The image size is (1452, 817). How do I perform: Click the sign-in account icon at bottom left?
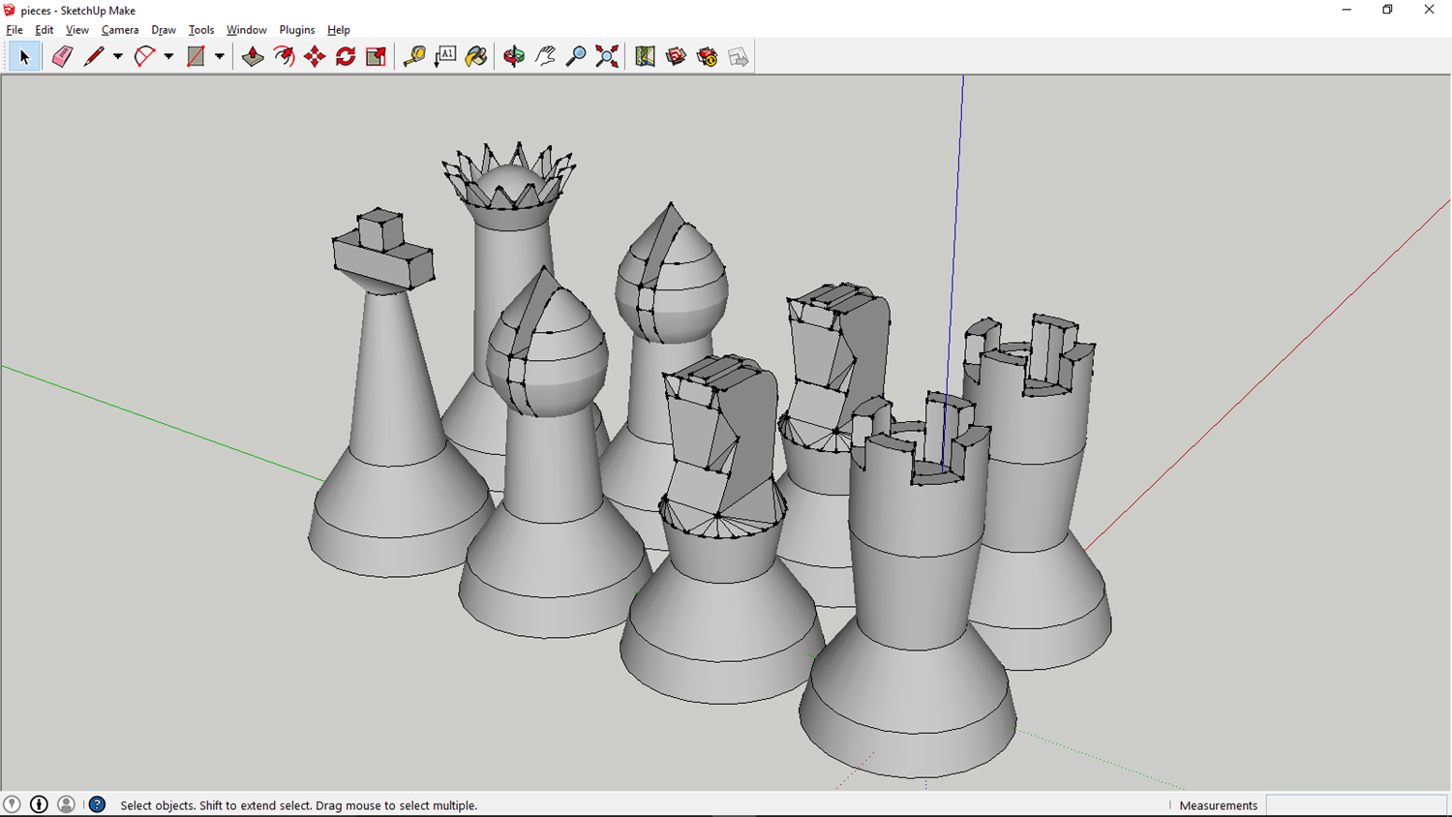pyautogui.click(x=66, y=804)
